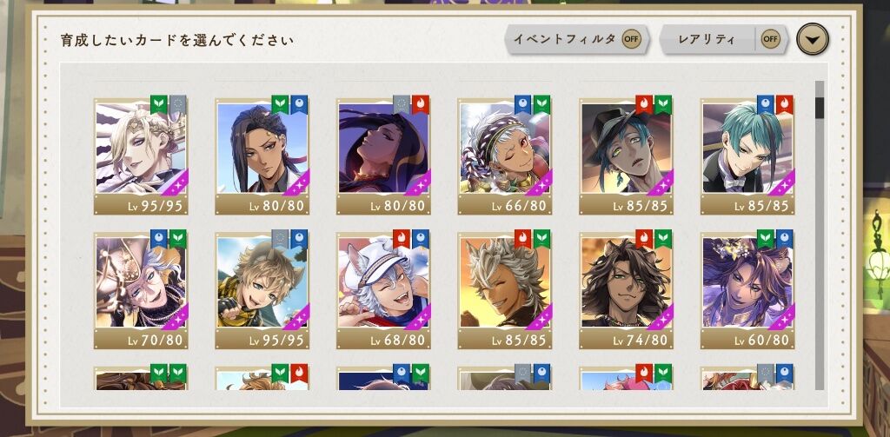Image resolution: width=890 pixels, height=437 pixels.
Task: Toggle the イベントフィルタ OFF switch
Action: (631, 39)
